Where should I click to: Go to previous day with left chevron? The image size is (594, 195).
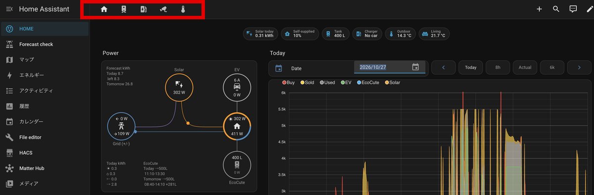point(443,67)
